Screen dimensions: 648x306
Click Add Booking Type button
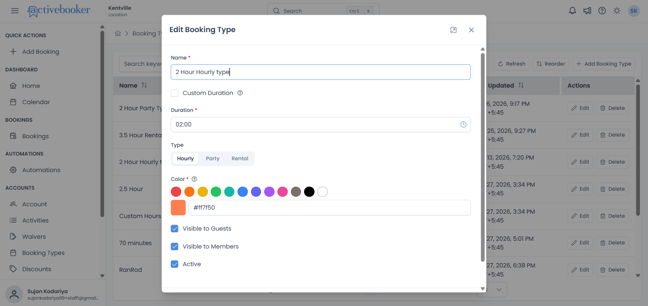click(x=604, y=64)
